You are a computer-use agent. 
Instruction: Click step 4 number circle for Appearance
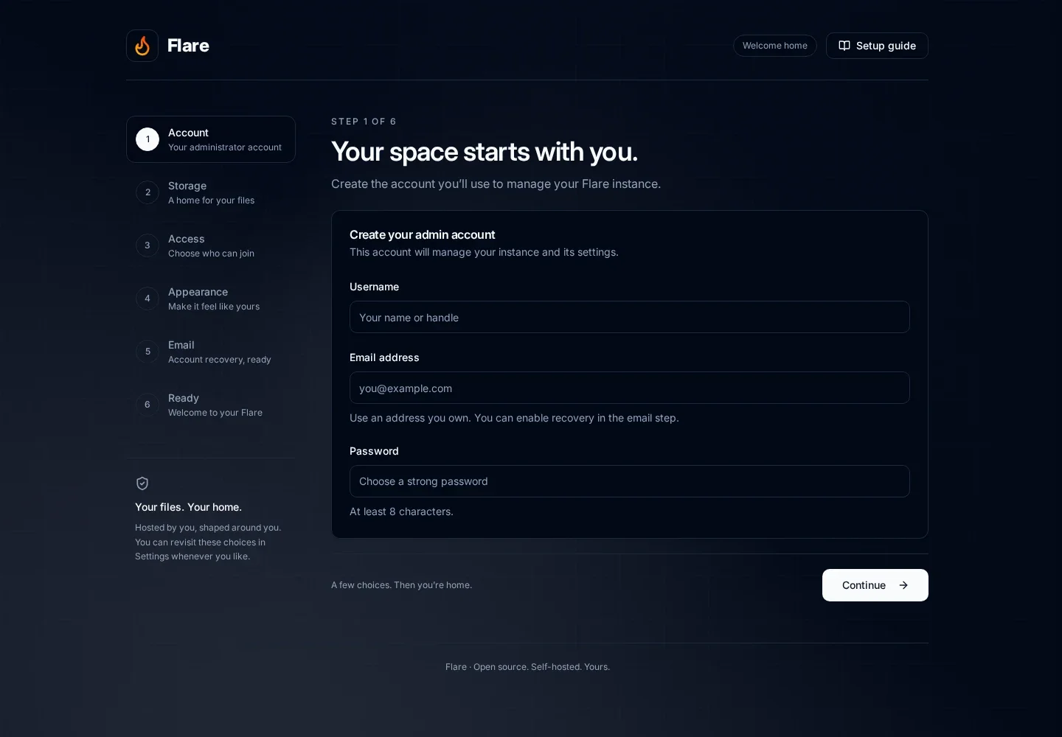147,298
